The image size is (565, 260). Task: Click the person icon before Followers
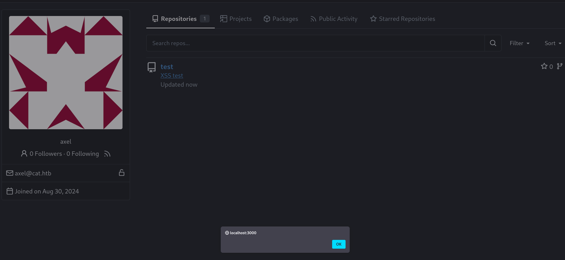pos(24,153)
